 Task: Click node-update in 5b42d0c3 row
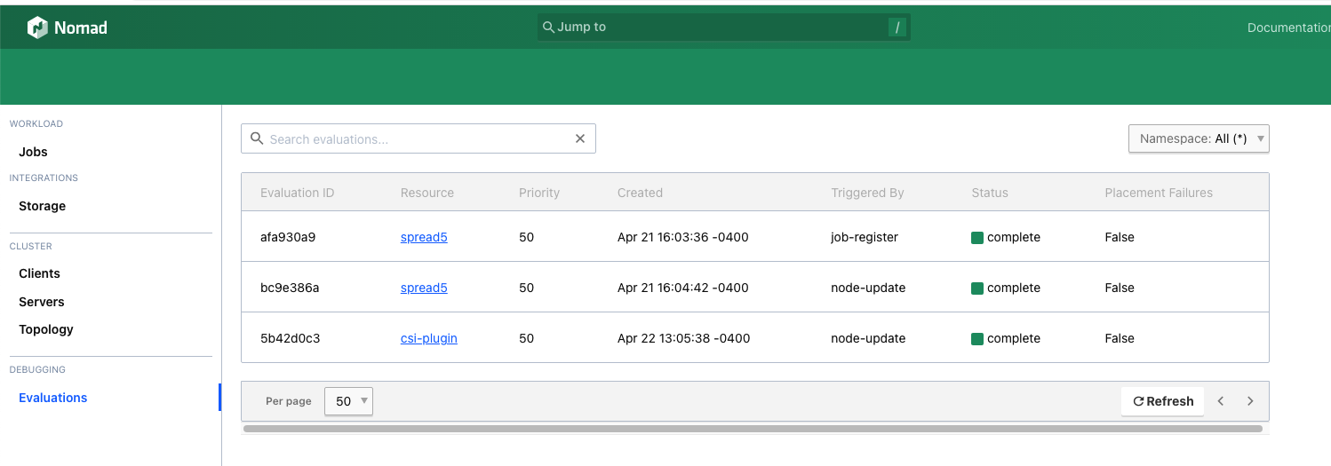click(868, 338)
